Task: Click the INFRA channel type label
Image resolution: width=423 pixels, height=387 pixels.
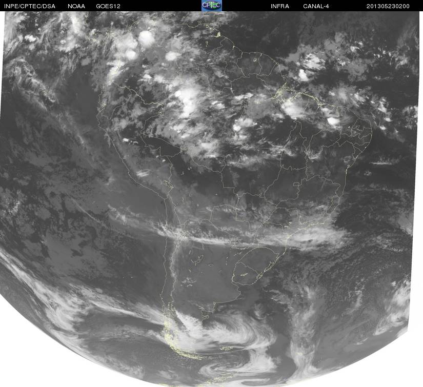Action: tap(280, 6)
